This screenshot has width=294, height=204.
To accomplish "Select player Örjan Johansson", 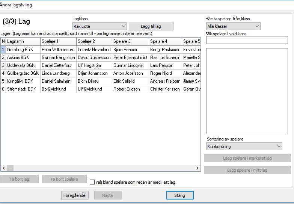I will pos(94,73).
